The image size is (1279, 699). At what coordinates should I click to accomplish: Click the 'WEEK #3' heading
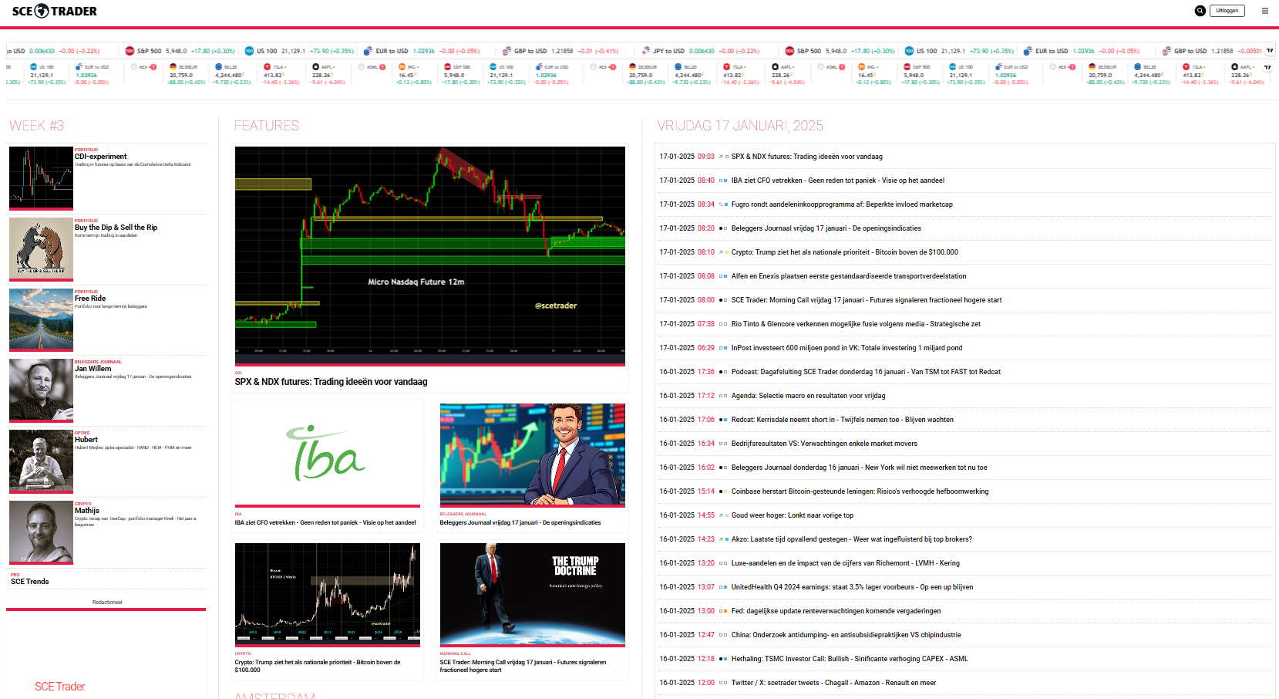tap(36, 126)
